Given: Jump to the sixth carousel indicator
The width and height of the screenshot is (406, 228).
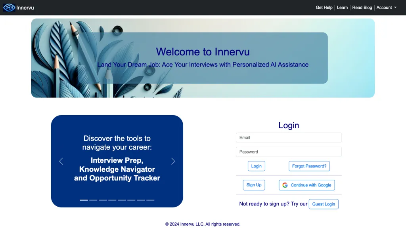Looking at the screenshot, I should pos(131,200).
